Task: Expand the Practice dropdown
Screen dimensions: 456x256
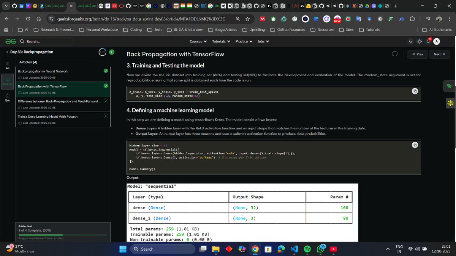Action: (x=244, y=41)
